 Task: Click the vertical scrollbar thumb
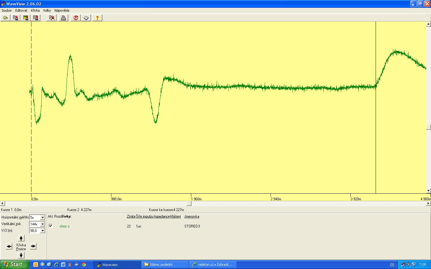[428, 127]
